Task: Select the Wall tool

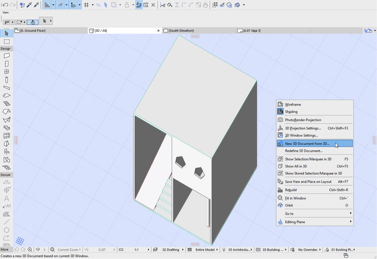Action: [7, 56]
